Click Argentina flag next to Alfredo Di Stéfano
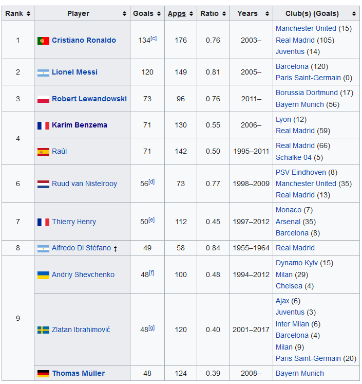The width and height of the screenshot is (362, 384). pyautogui.click(x=43, y=249)
